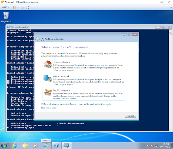Check 'Treat all future networks as public' box
This screenshot has height=149, width=173.
(42, 104)
